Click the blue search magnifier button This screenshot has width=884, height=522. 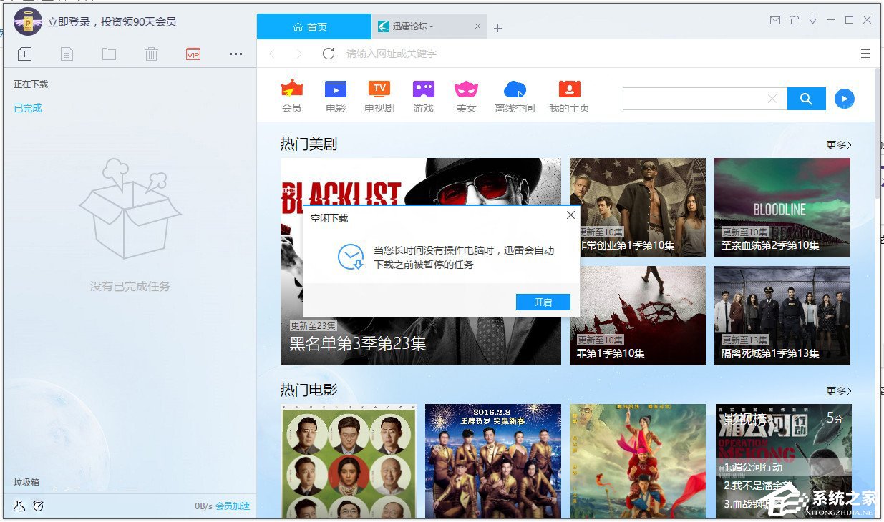pos(806,99)
